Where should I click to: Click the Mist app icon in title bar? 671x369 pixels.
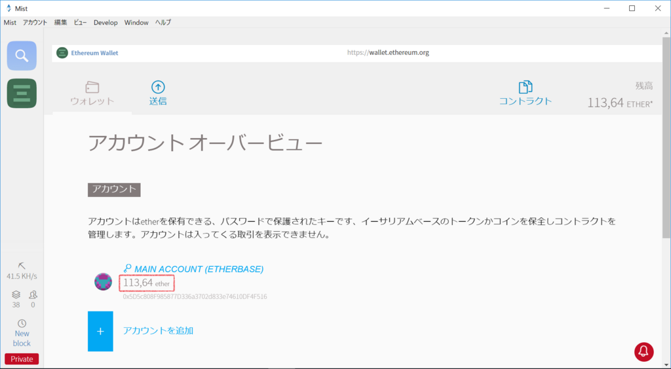(x=9, y=9)
